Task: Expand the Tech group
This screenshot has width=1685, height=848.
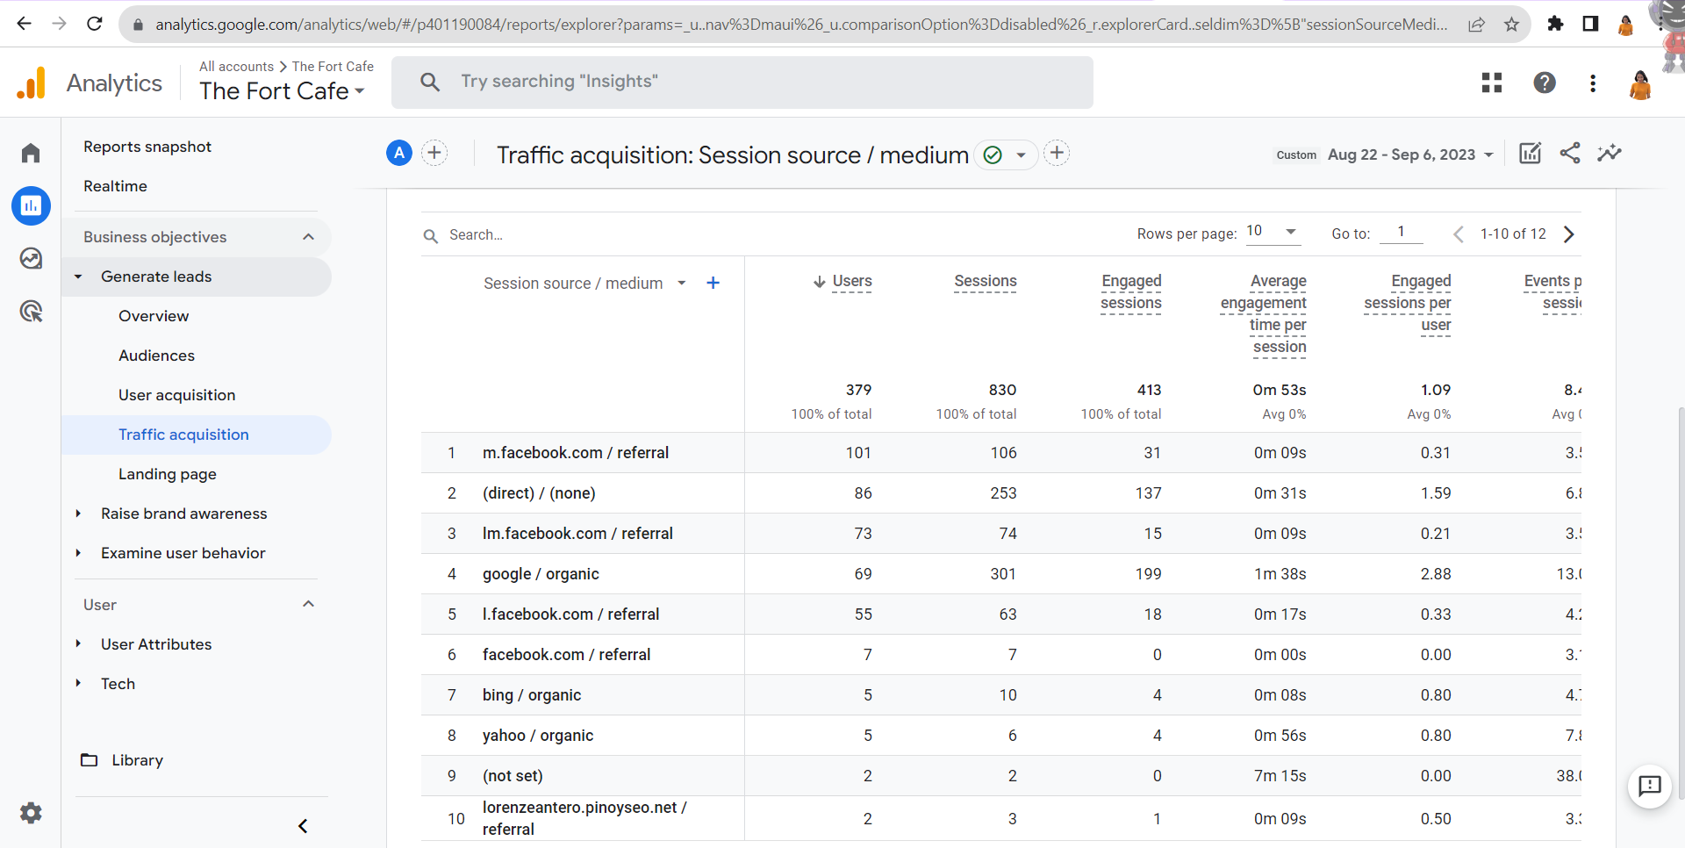Action: click(78, 684)
